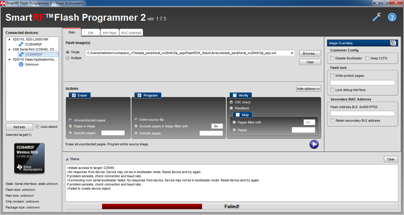Select Specific pages erase option
The width and height of the screenshot is (404, 215).
click(x=71, y=133)
